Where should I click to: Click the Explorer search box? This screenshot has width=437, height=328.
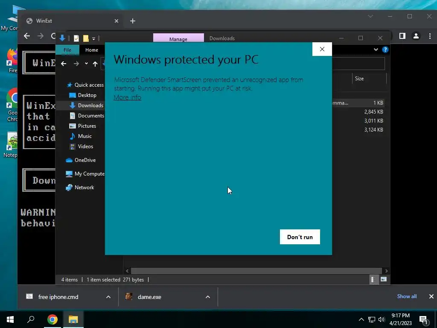(358, 64)
